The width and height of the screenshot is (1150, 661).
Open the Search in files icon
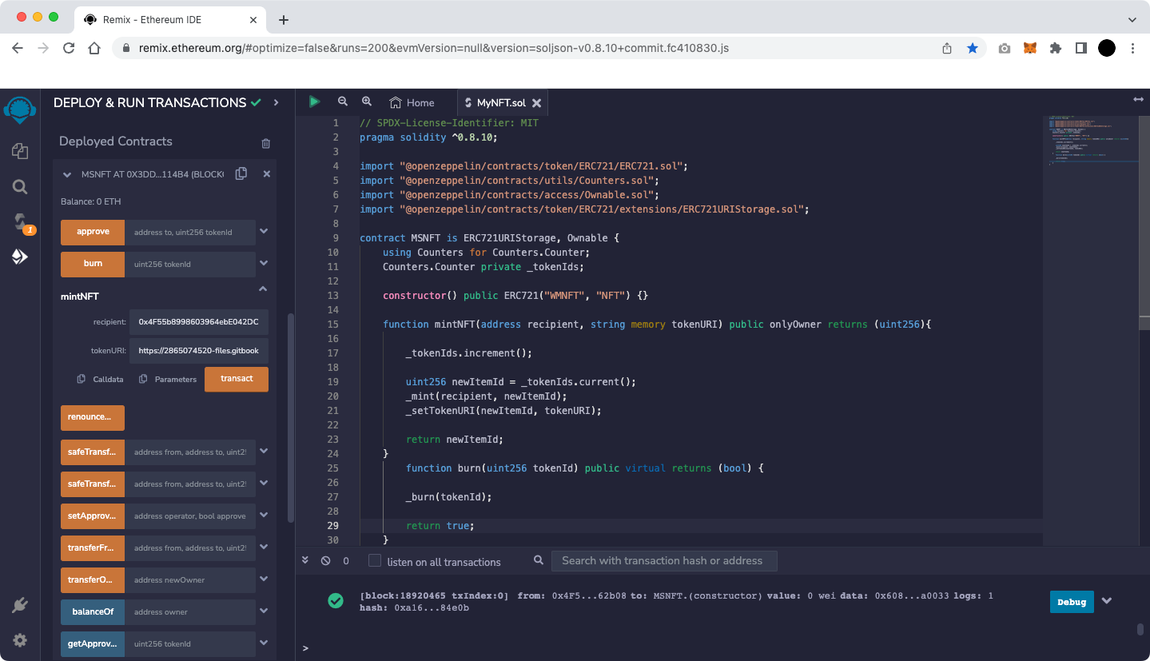20,187
